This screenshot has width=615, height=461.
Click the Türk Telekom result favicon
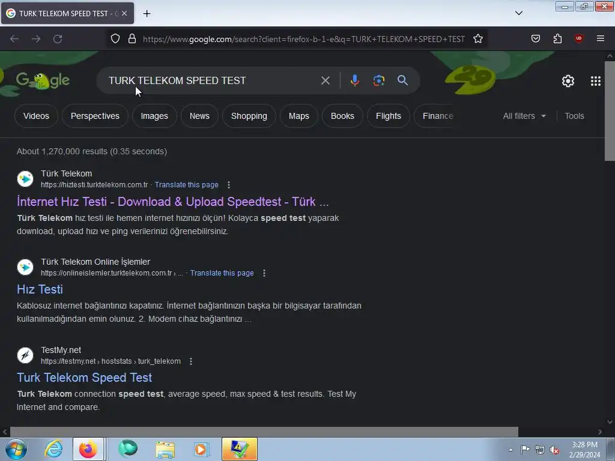[x=25, y=179]
